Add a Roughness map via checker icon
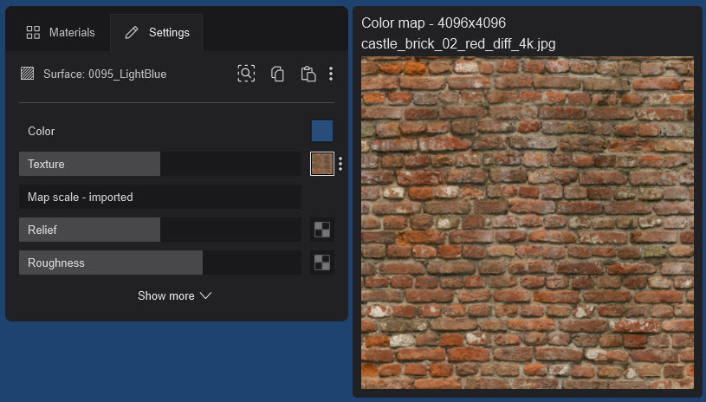The width and height of the screenshot is (706, 402). pos(322,263)
